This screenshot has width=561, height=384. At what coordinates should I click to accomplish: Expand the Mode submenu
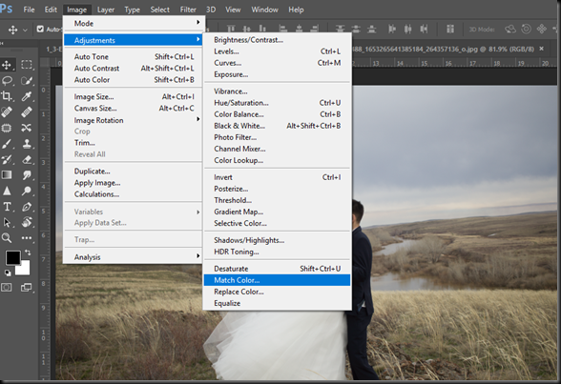[x=133, y=23]
